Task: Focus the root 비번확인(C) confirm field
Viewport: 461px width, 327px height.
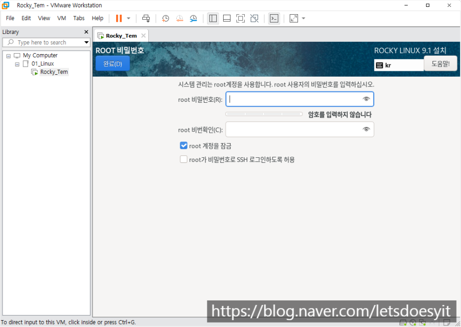Action: click(299, 129)
